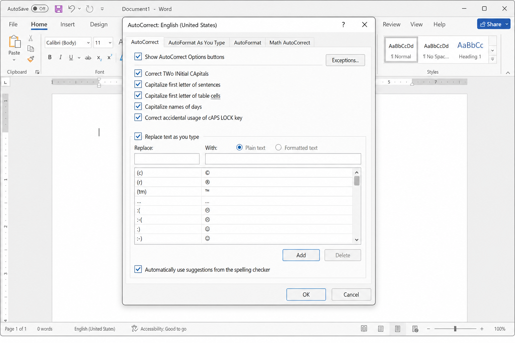Screen dimensions: 515x343
Task: Open the File menu
Action: [13, 24]
